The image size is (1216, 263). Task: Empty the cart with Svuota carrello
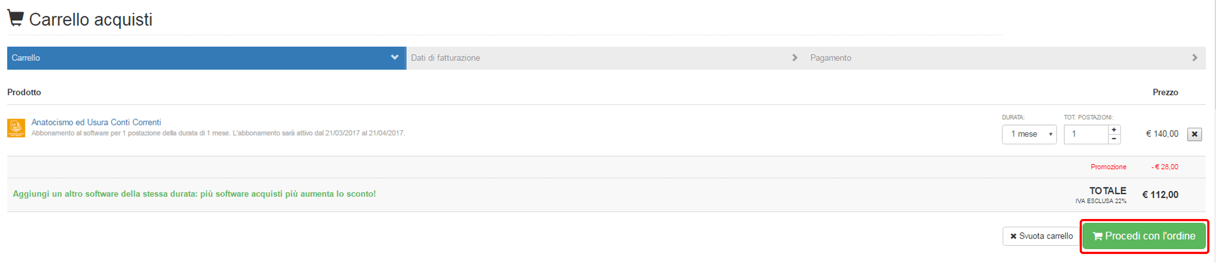point(1041,236)
